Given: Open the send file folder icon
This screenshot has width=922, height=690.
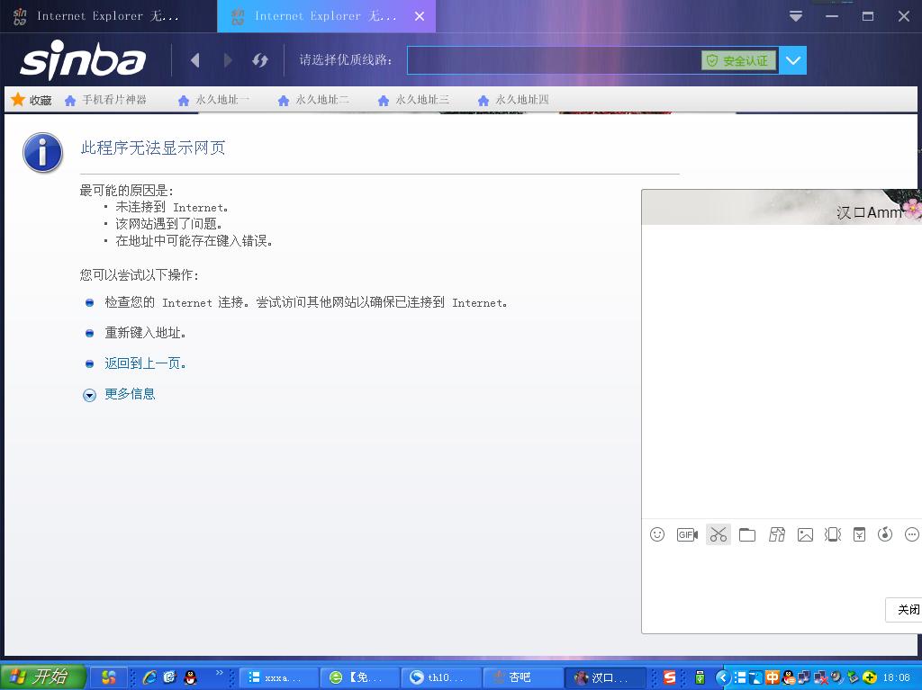Looking at the screenshot, I should 747,534.
